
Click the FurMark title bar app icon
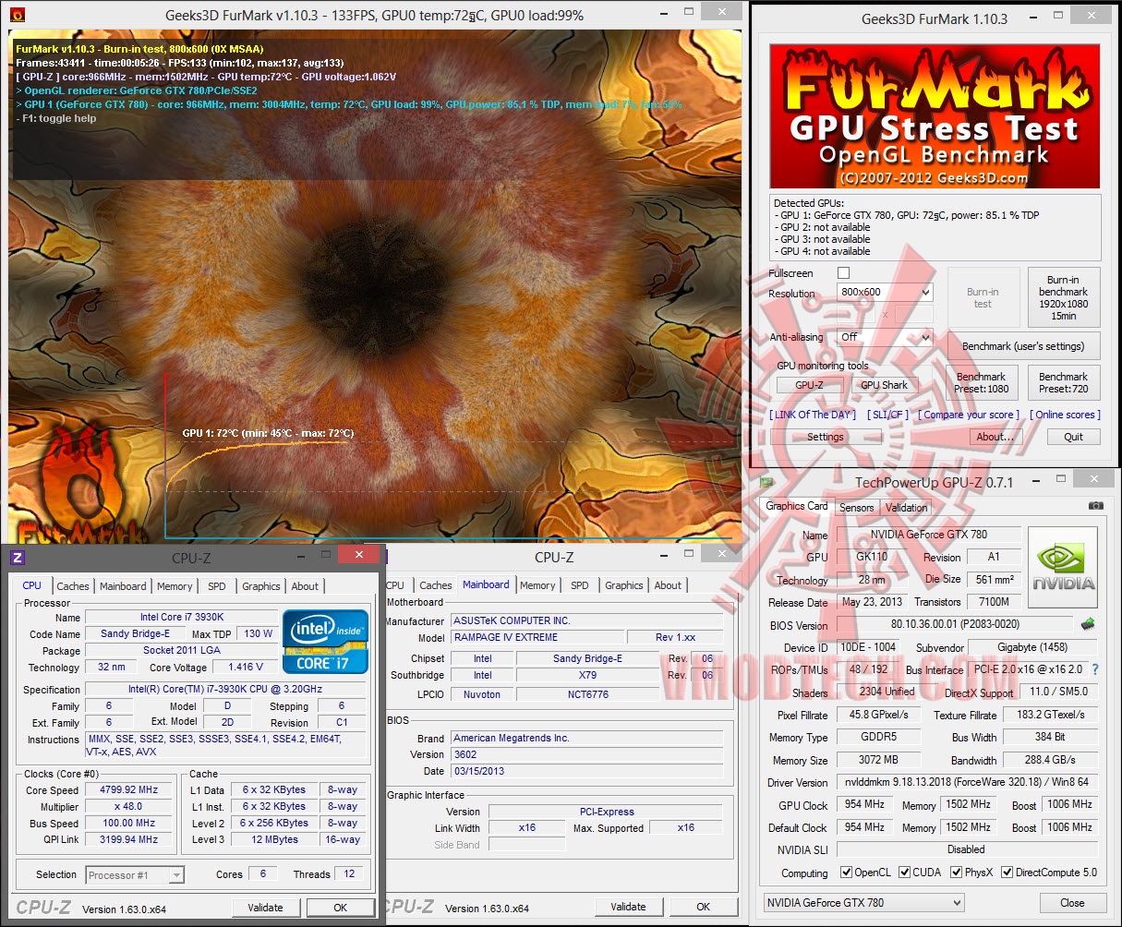point(18,15)
